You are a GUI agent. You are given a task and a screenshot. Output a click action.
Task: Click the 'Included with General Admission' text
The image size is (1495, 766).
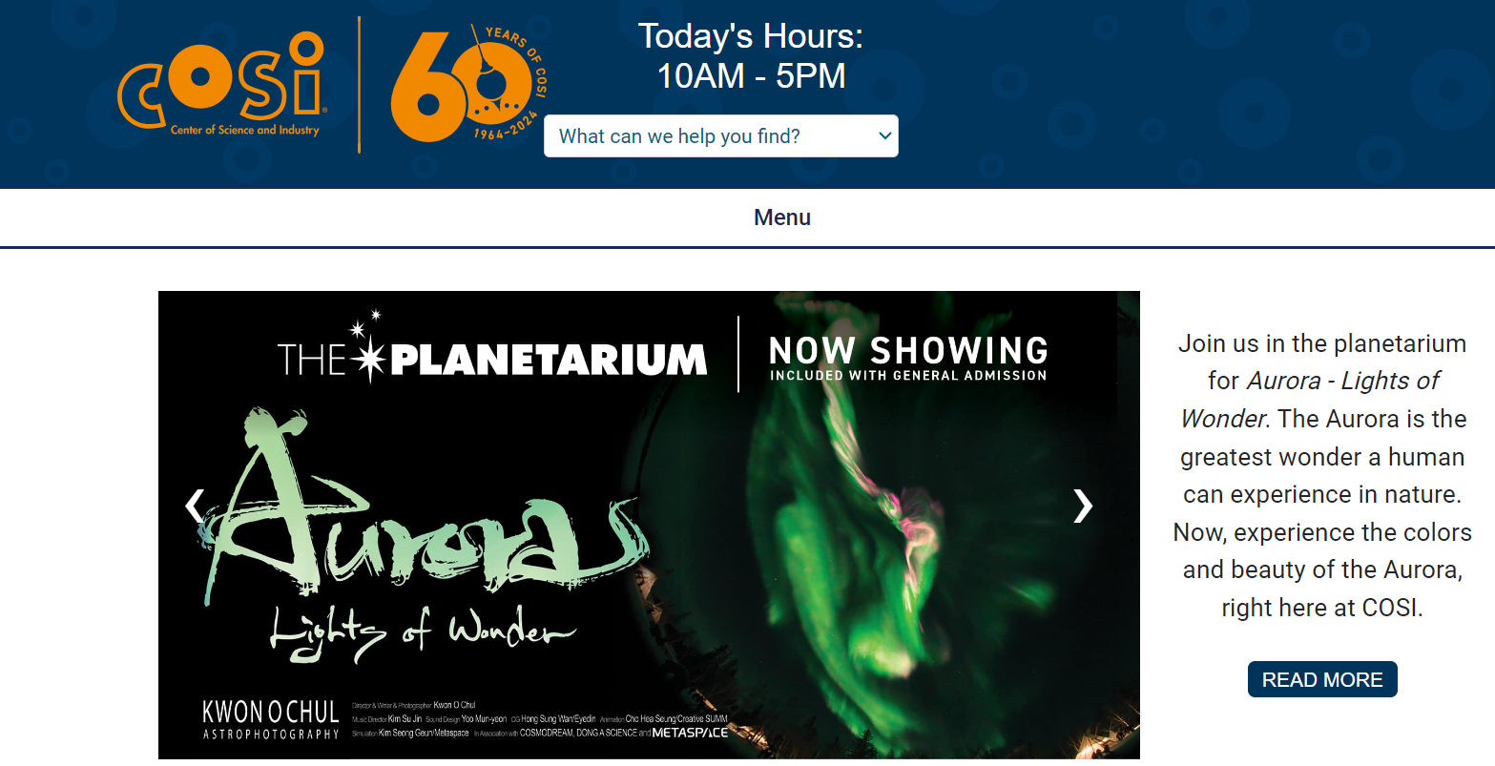pos(908,376)
